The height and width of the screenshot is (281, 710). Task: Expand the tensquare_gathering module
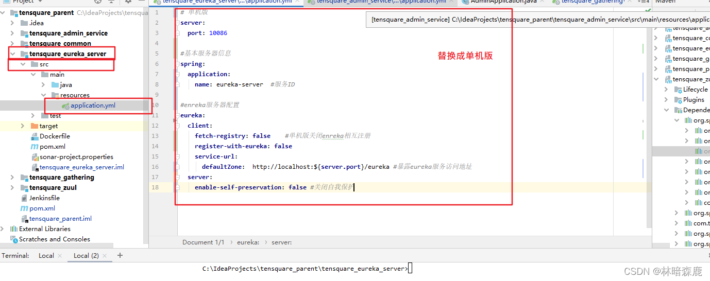[12, 178]
